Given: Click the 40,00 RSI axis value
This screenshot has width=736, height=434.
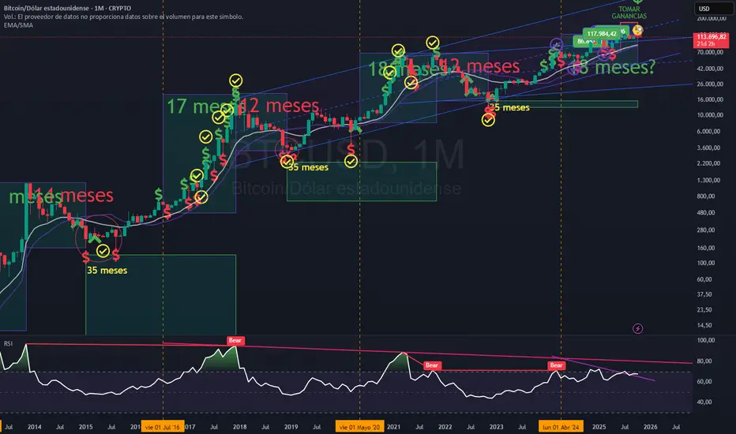Looking at the screenshot, I should point(704,402).
